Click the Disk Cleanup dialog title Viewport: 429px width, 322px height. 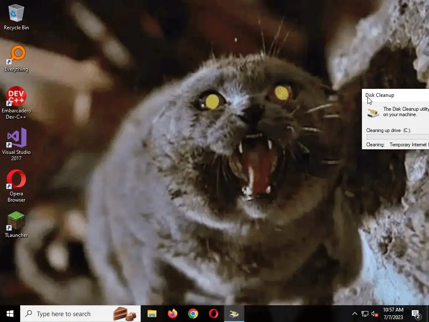tap(380, 95)
